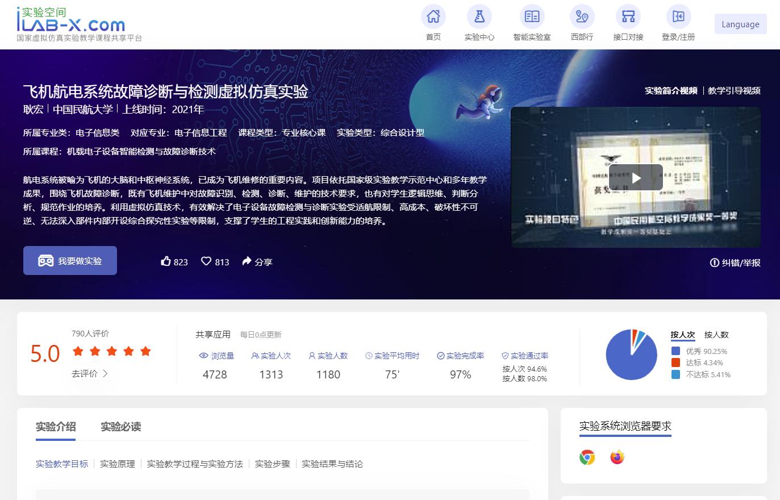Screen dimensions: 780x500
Task: Open the smart lab (智能实验室) icon
Action: (532, 16)
